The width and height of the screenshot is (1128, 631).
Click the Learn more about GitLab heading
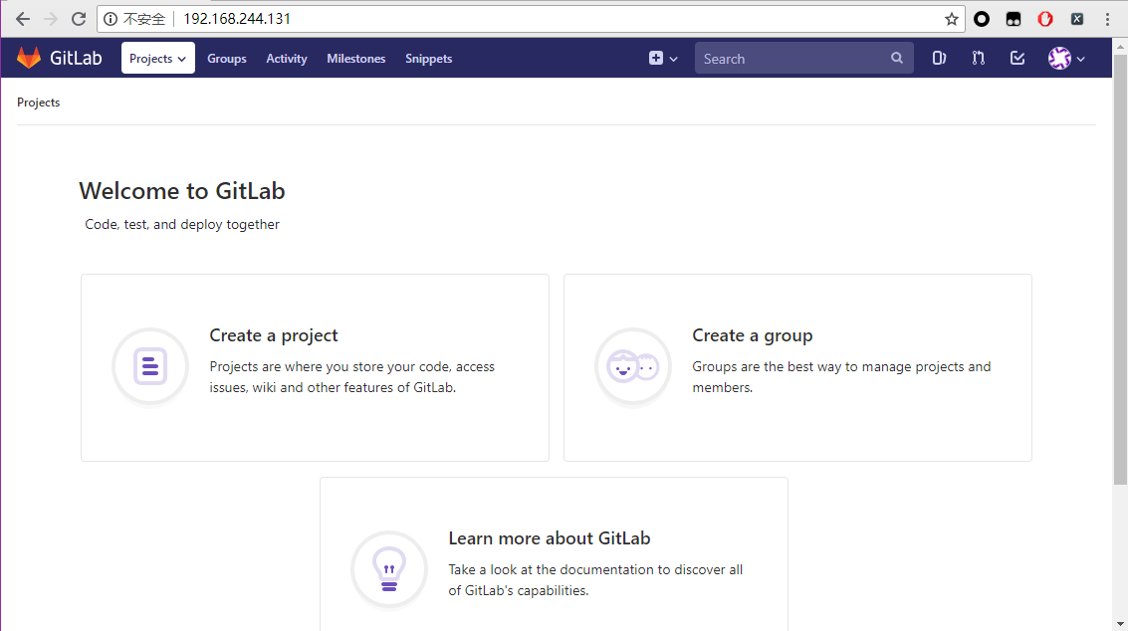click(550, 538)
